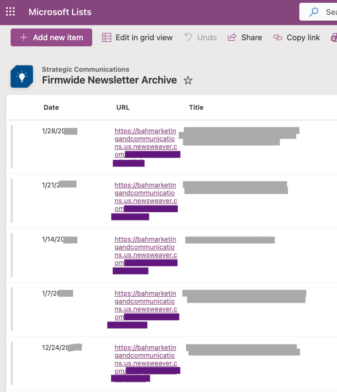
Task: Click the Export to Excel icon
Action: [x=334, y=37]
